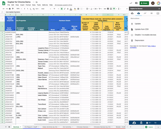Insert a link
This screenshot has height=129, width=161.
(x=105, y=9)
